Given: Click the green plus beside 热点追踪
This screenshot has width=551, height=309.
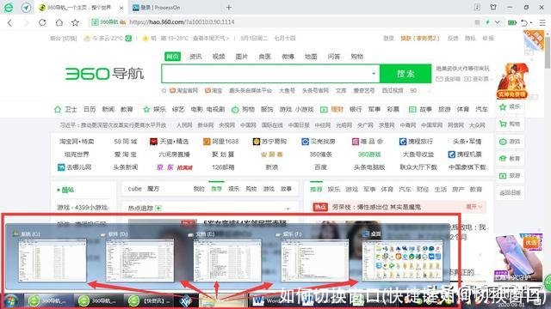Looking at the screenshot, I should tap(158, 208).
